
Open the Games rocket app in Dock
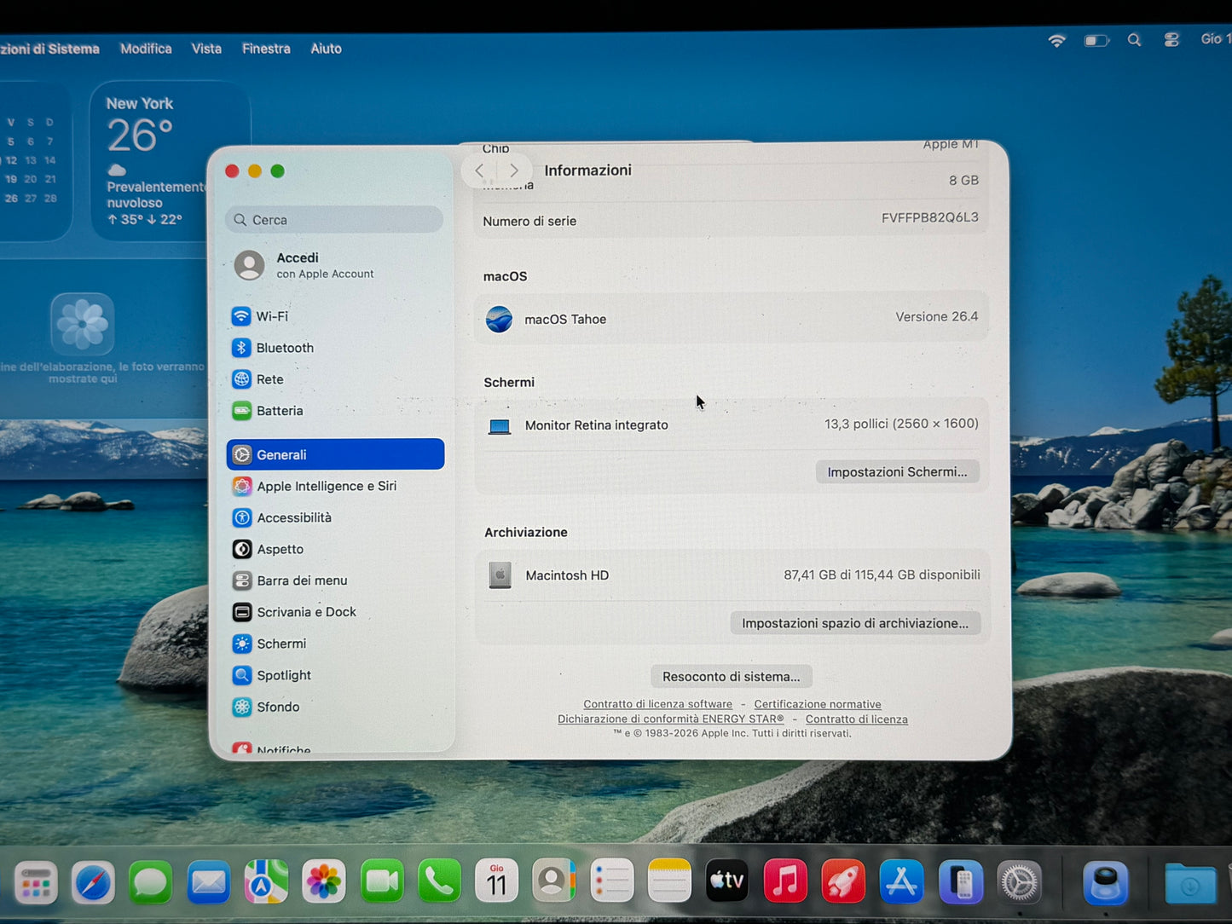click(843, 881)
